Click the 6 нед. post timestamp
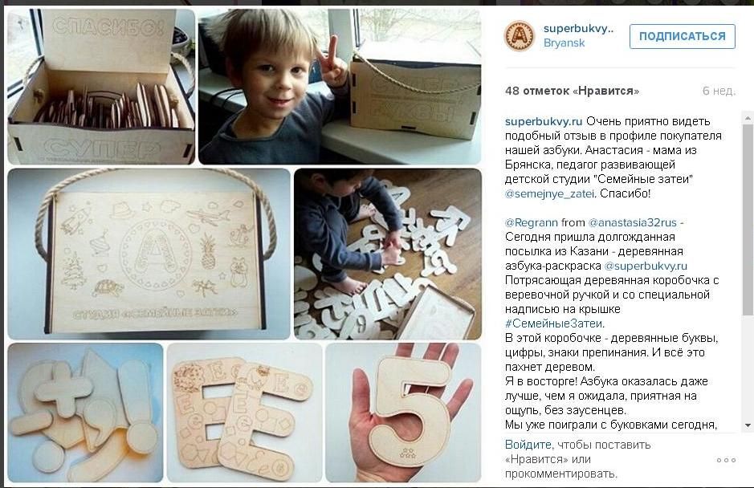Screen dimensions: 754x488 coord(719,91)
